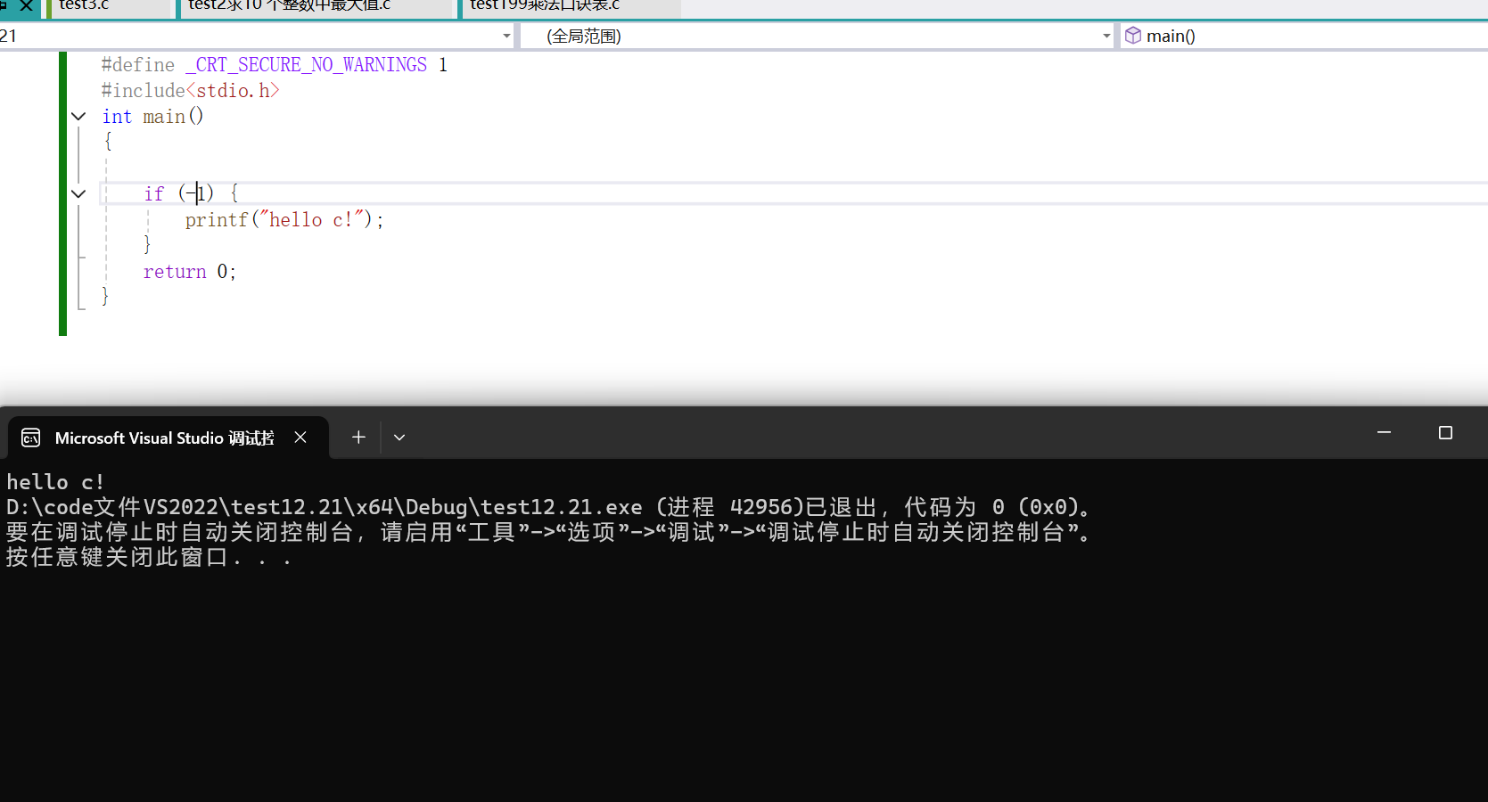Screen dimensions: 1488x802
Task: Click the hello c! console output
Action: click(55, 482)
